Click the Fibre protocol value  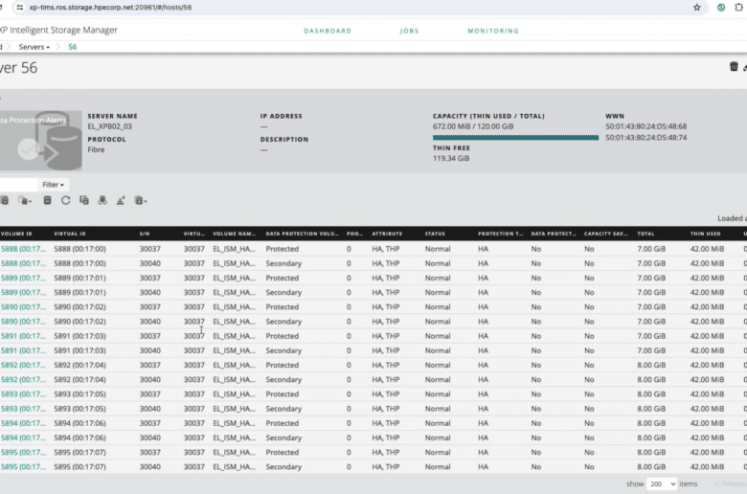pyautogui.click(x=96, y=149)
